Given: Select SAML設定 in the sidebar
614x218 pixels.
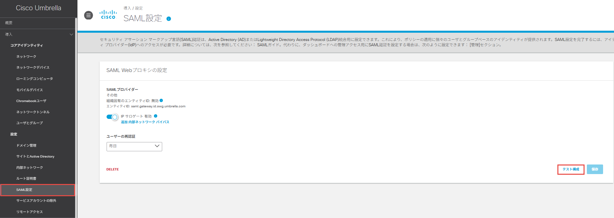Looking at the screenshot, I should tap(24, 190).
